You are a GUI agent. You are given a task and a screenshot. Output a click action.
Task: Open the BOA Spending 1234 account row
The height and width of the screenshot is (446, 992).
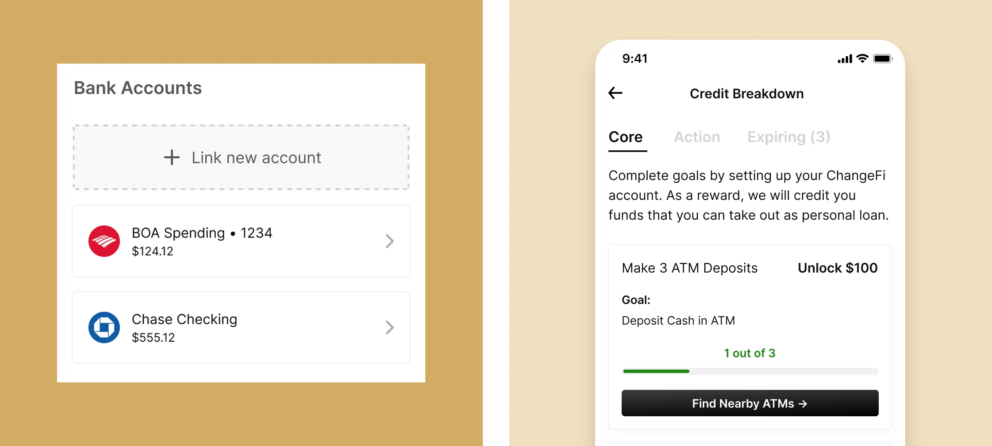[241, 241]
